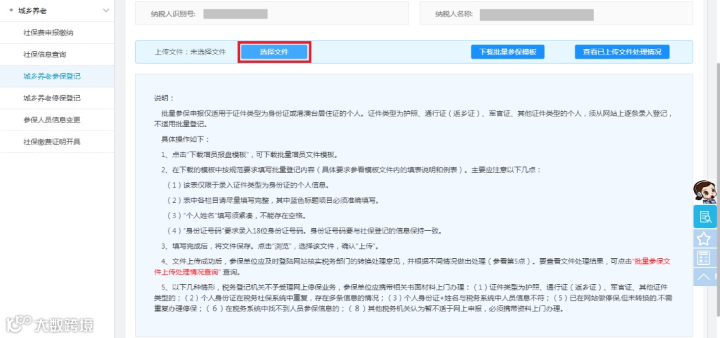Click the line about 18位身份证号码
Screen dimensions: 720x338
pos(304,231)
